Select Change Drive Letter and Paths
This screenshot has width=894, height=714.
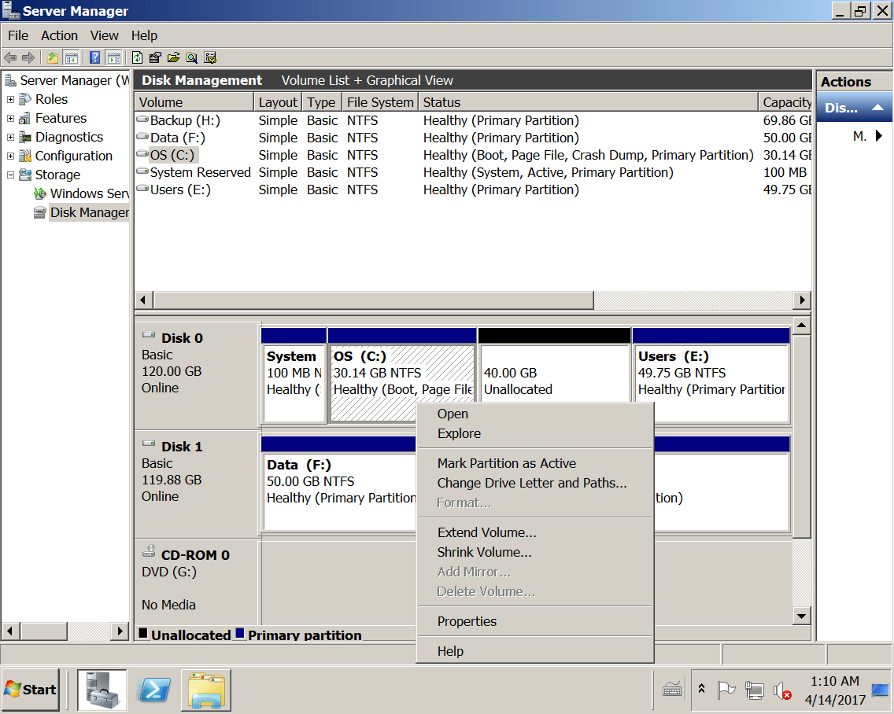coord(535,484)
